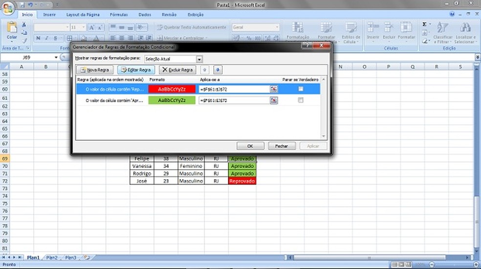The height and width of the screenshot is (269, 481).
Task: Increase font size with large A icon
Action: tap(91, 27)
